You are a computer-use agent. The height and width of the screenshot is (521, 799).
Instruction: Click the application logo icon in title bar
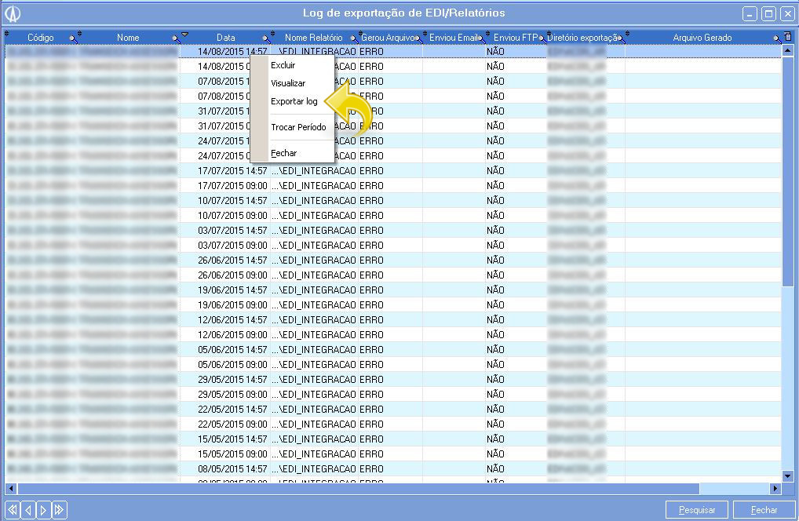pyautogui.click(x=13, y=14)
